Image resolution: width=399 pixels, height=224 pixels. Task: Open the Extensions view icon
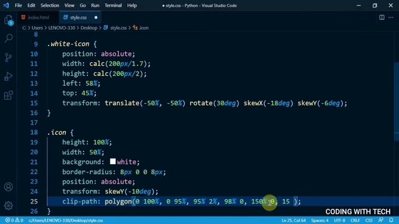coord(8,95)
